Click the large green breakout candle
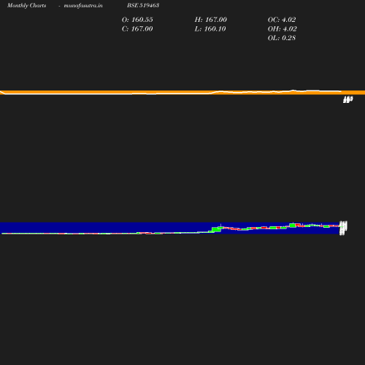 coord(216,229)
